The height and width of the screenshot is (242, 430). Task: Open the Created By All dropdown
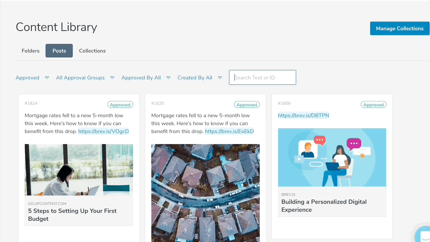pyautogui.click(x=199, y=78)
